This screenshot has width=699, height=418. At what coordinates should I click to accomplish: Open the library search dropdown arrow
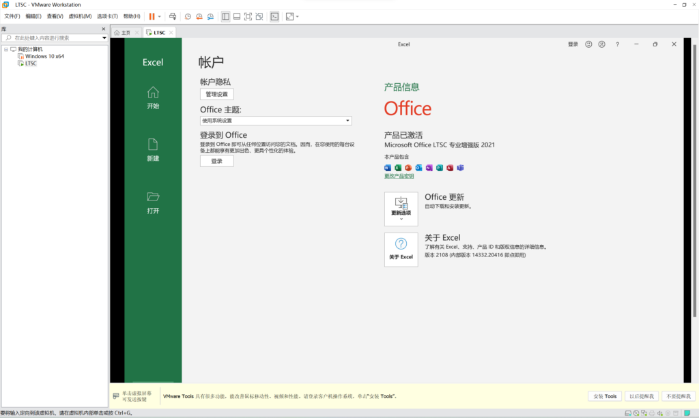[x=104, y=38]
